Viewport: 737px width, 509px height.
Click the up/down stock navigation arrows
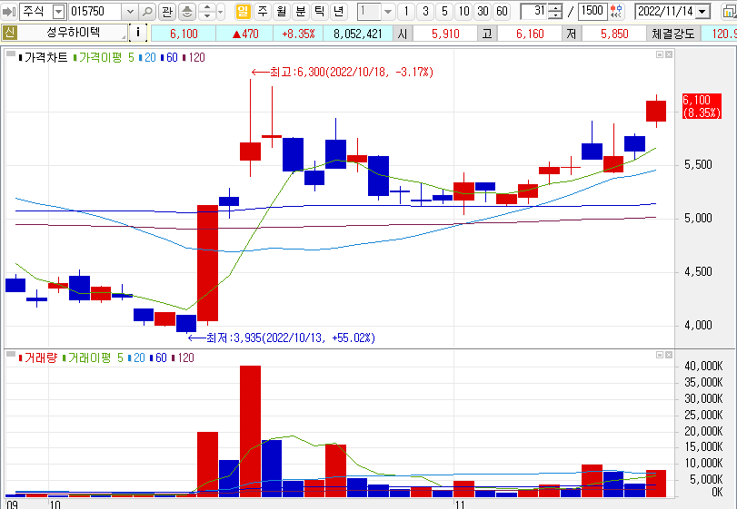click(x=207, y=11)
